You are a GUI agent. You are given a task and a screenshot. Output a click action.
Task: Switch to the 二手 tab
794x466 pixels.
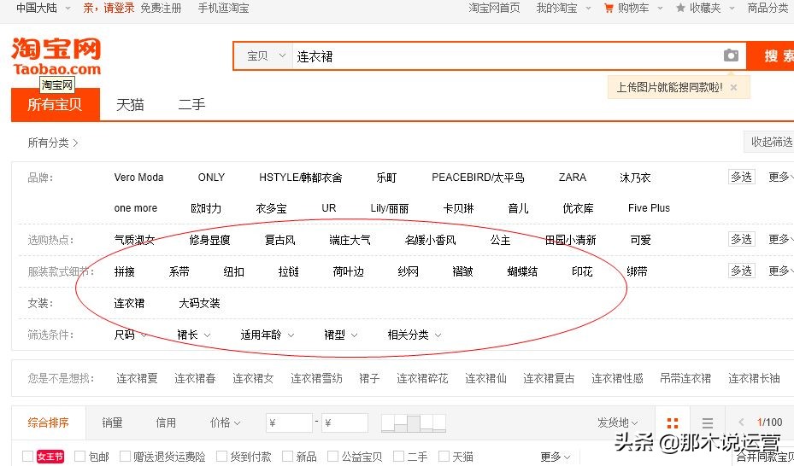191,105
